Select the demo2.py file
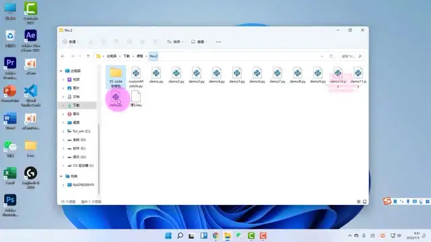 176,75
